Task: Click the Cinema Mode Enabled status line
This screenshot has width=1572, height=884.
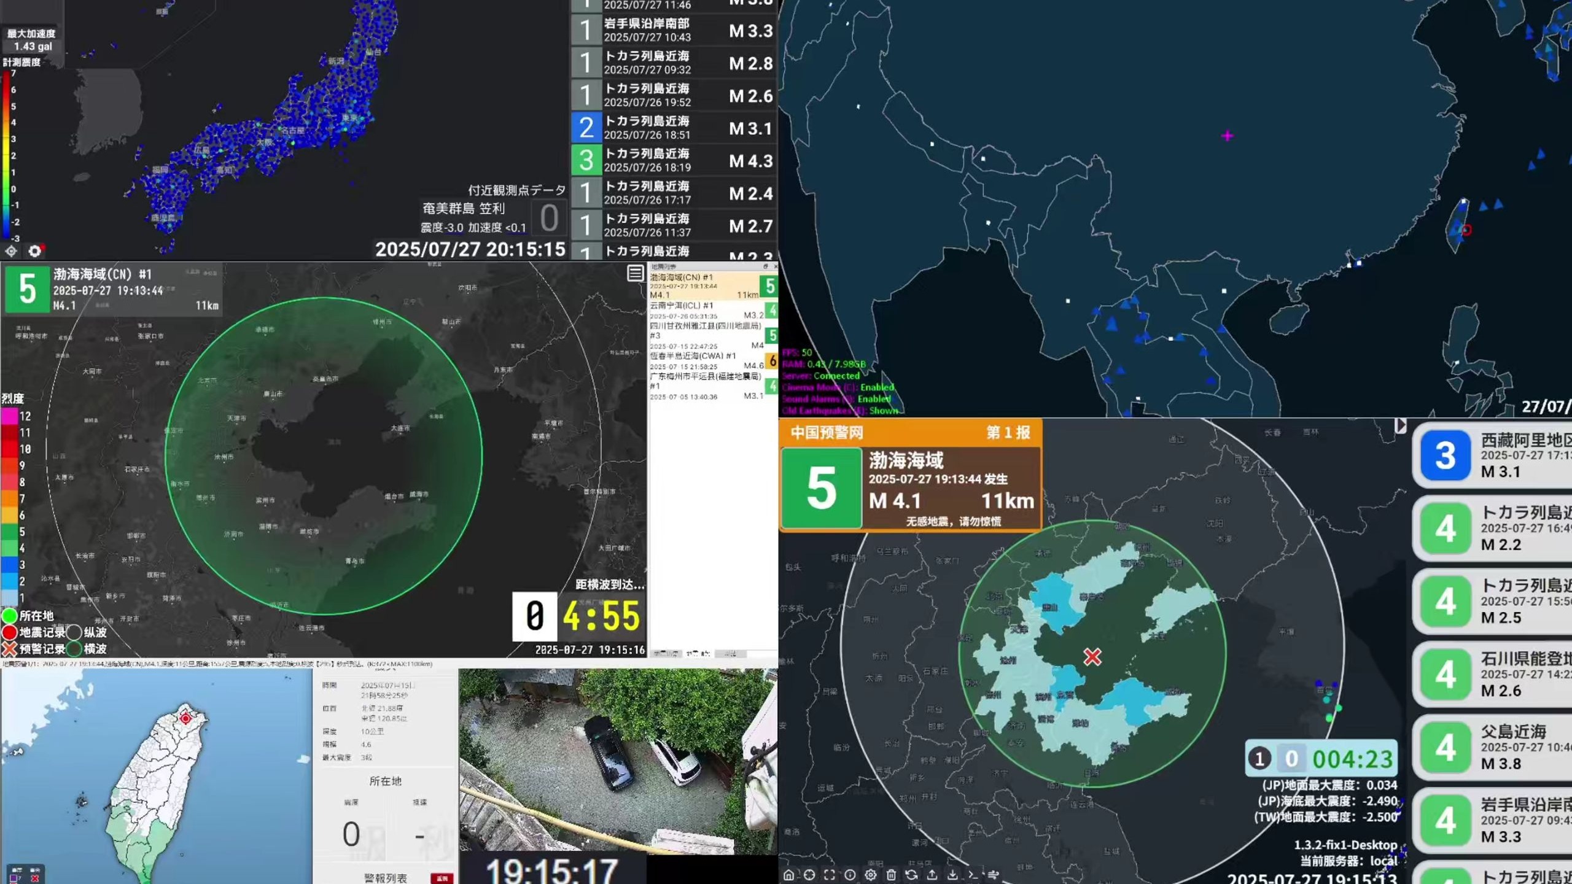Action: coord(838,387)
